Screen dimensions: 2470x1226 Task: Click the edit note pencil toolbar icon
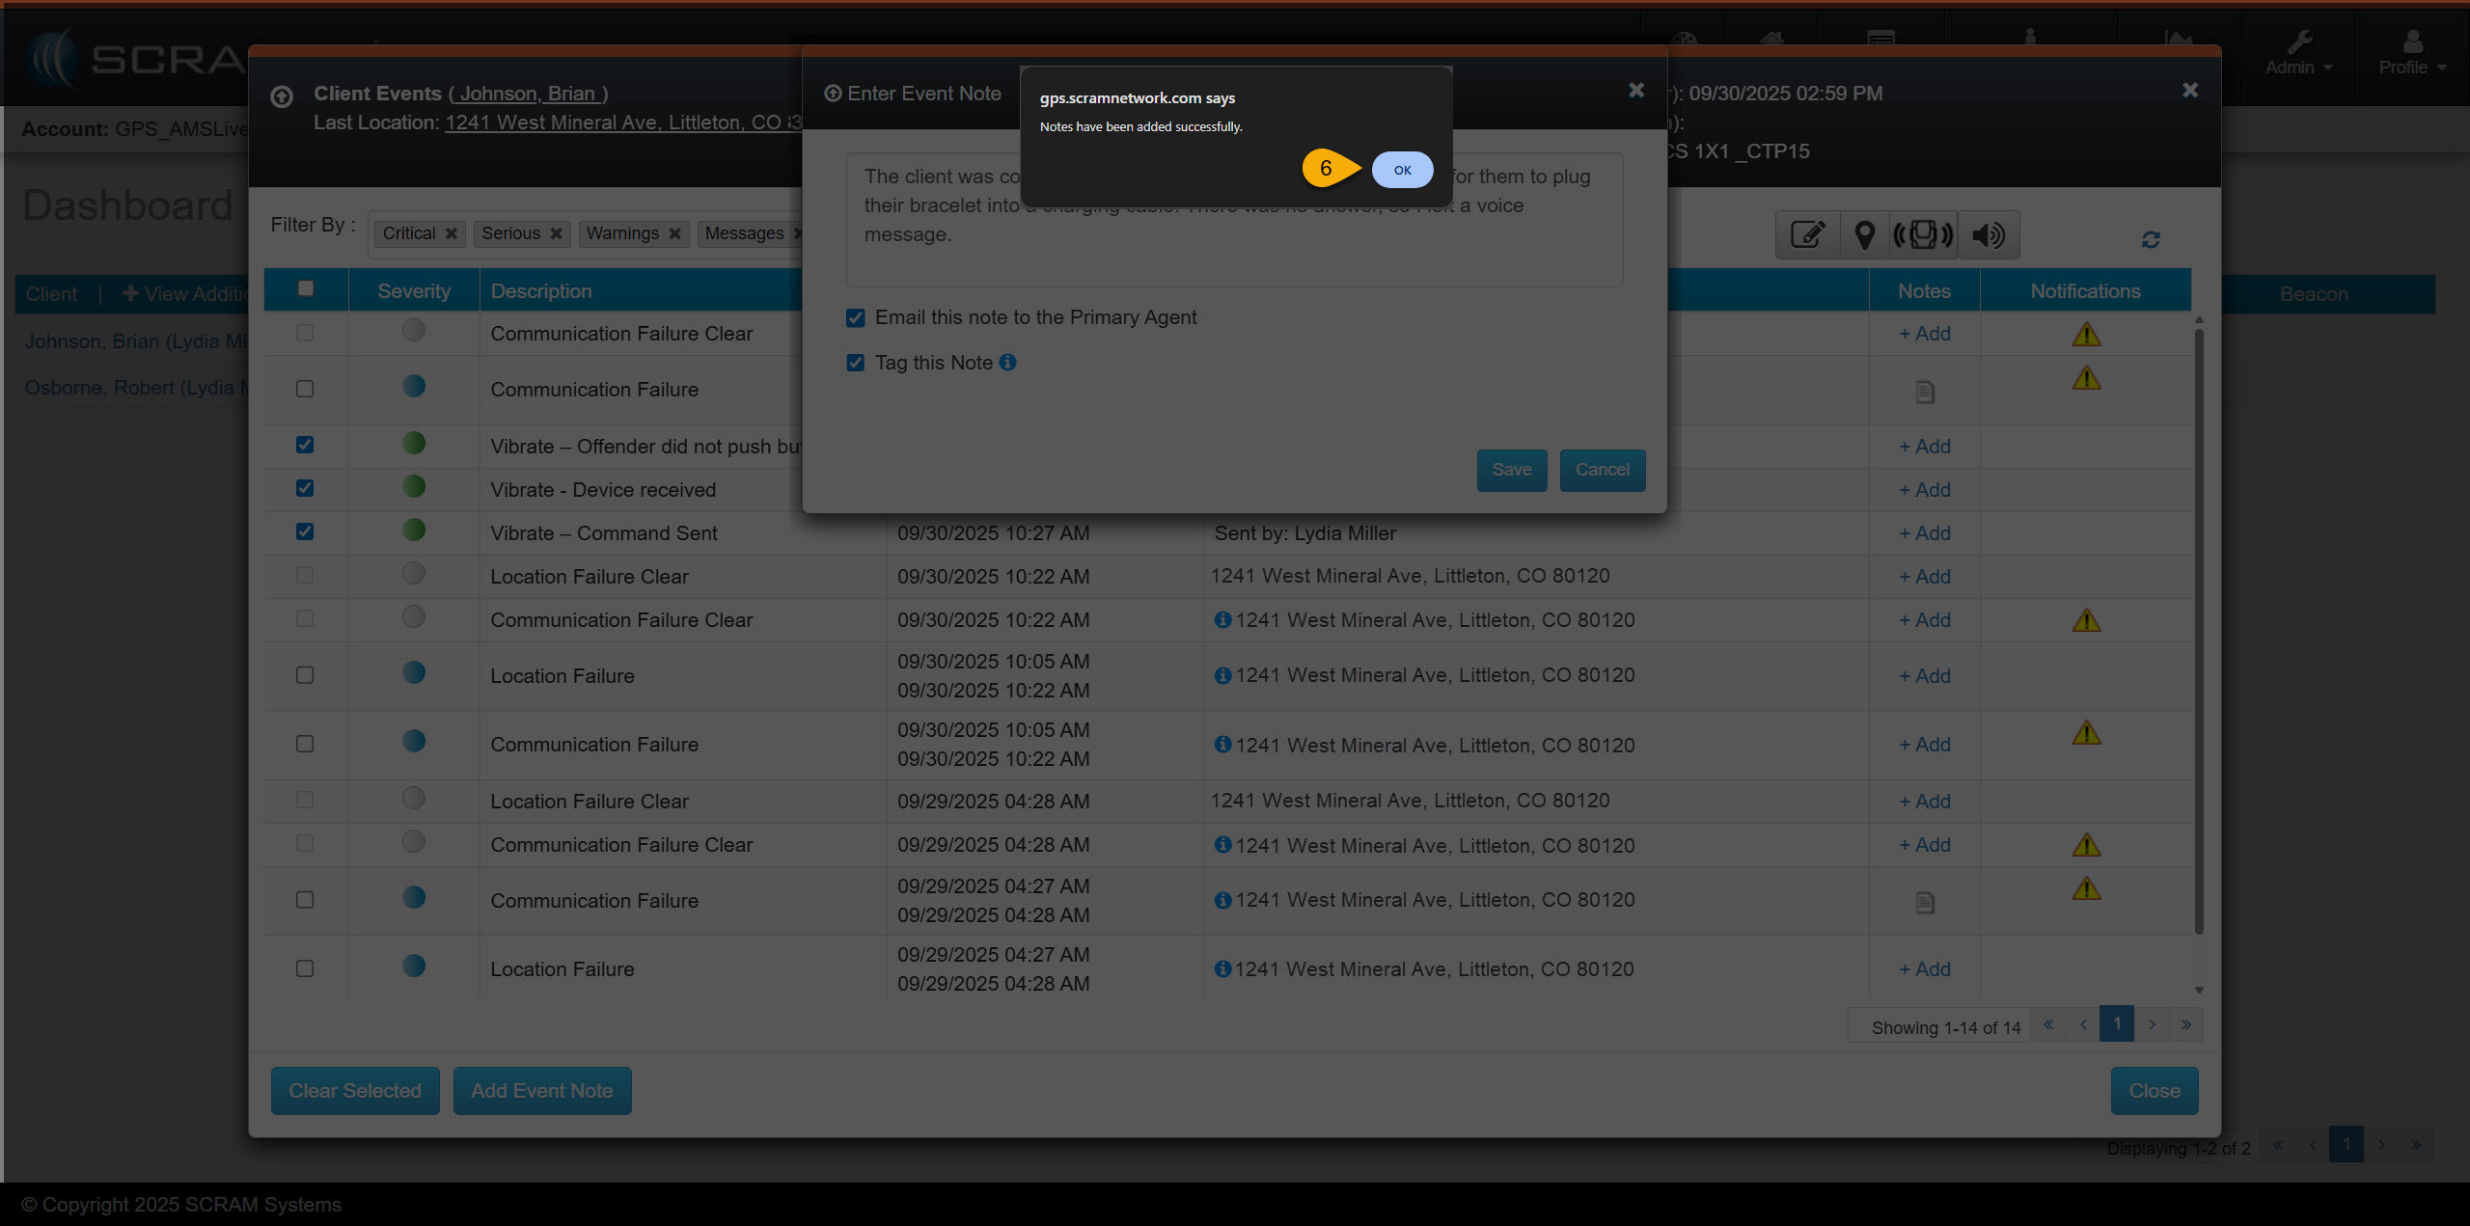(x=1807, y=235)
